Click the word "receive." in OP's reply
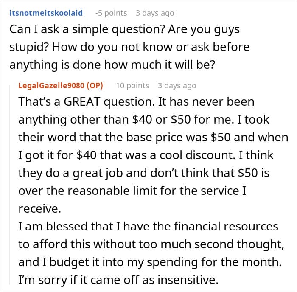The width and height of the screenshot is (297, 292). point(40,209)
